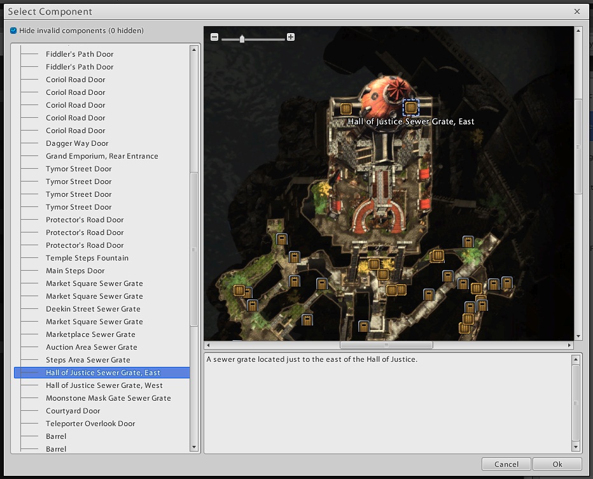Image resolution: width=593 pixels, height=479 pixels.
Task: Select the Courtyard Door entry
Action: point(73,411)
